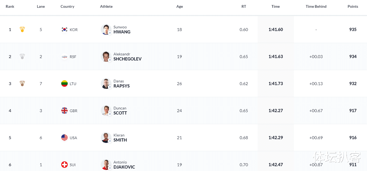This screenshot has height=171, width=367.
Task: Select the Athlete column header
Action: (106, 6)
